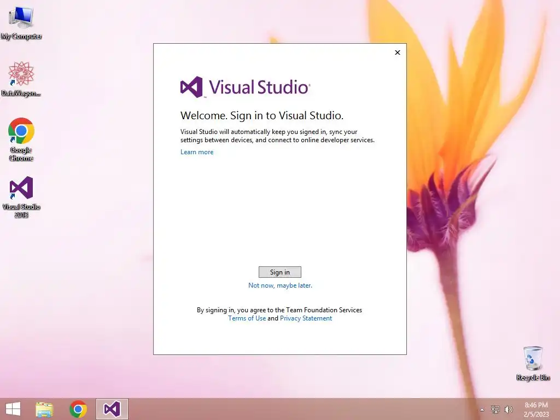Close the Visual Studio sign-in dialog

pyautogui.click(x=398, y=52)
